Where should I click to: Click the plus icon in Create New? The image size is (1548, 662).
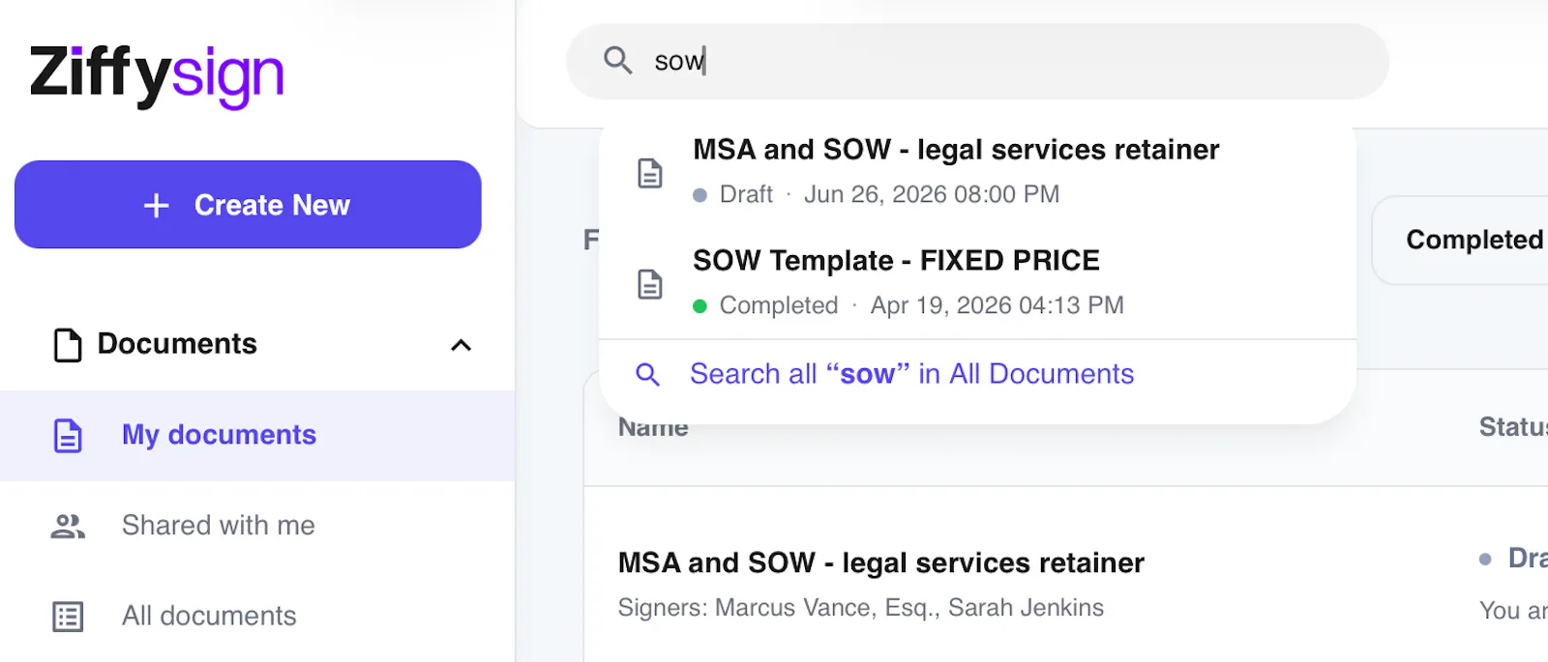156,205
